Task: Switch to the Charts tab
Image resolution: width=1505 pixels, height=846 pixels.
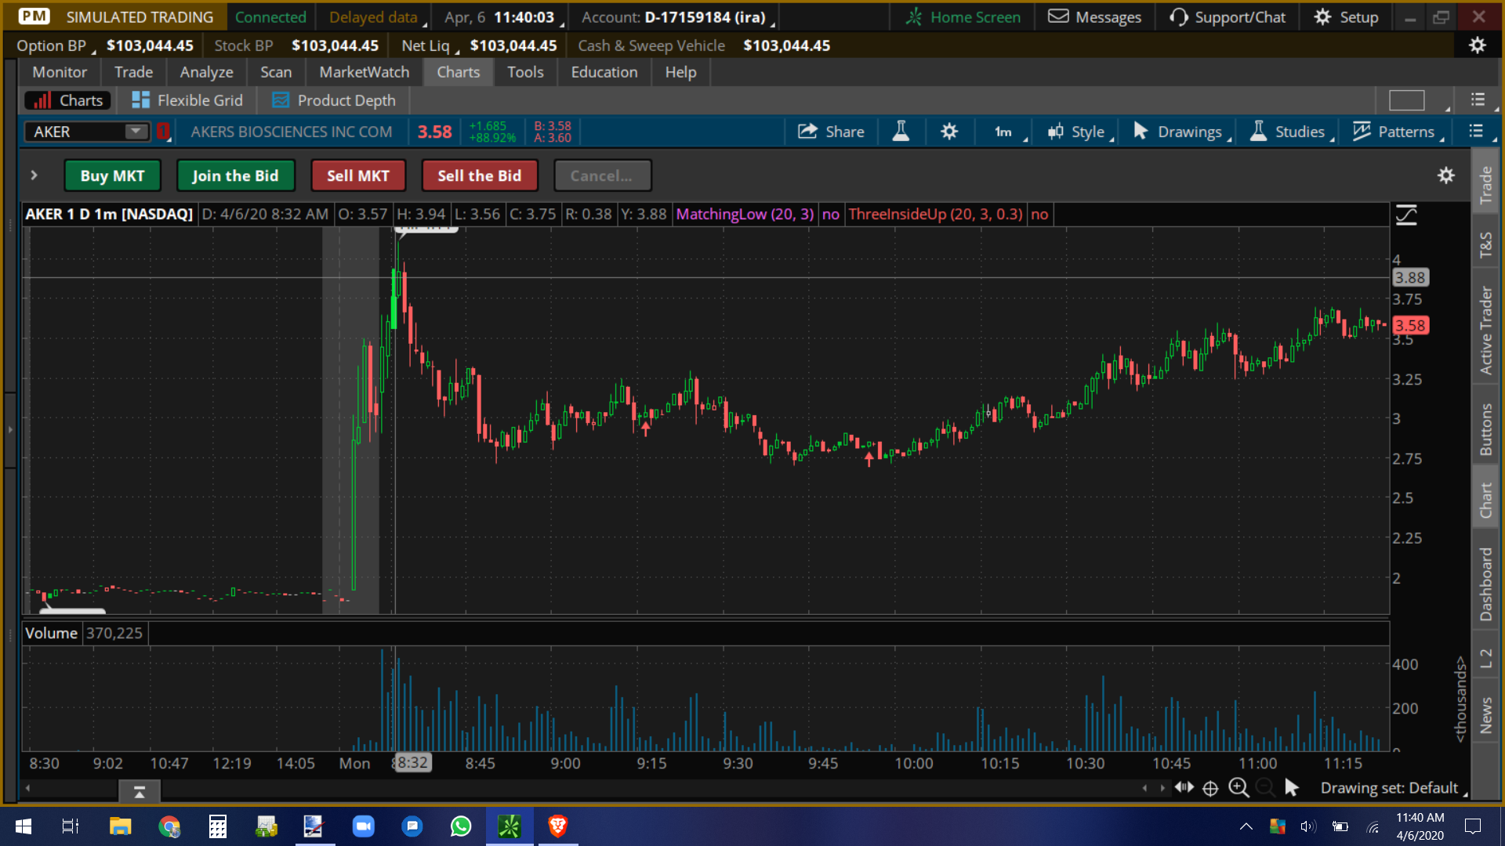Action: (x=458, y=72)
